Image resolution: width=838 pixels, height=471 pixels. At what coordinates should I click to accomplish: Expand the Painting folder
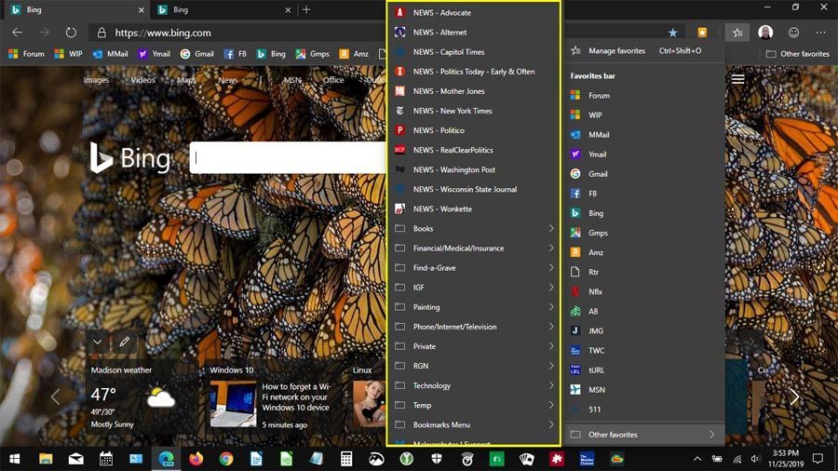point(474,307)
